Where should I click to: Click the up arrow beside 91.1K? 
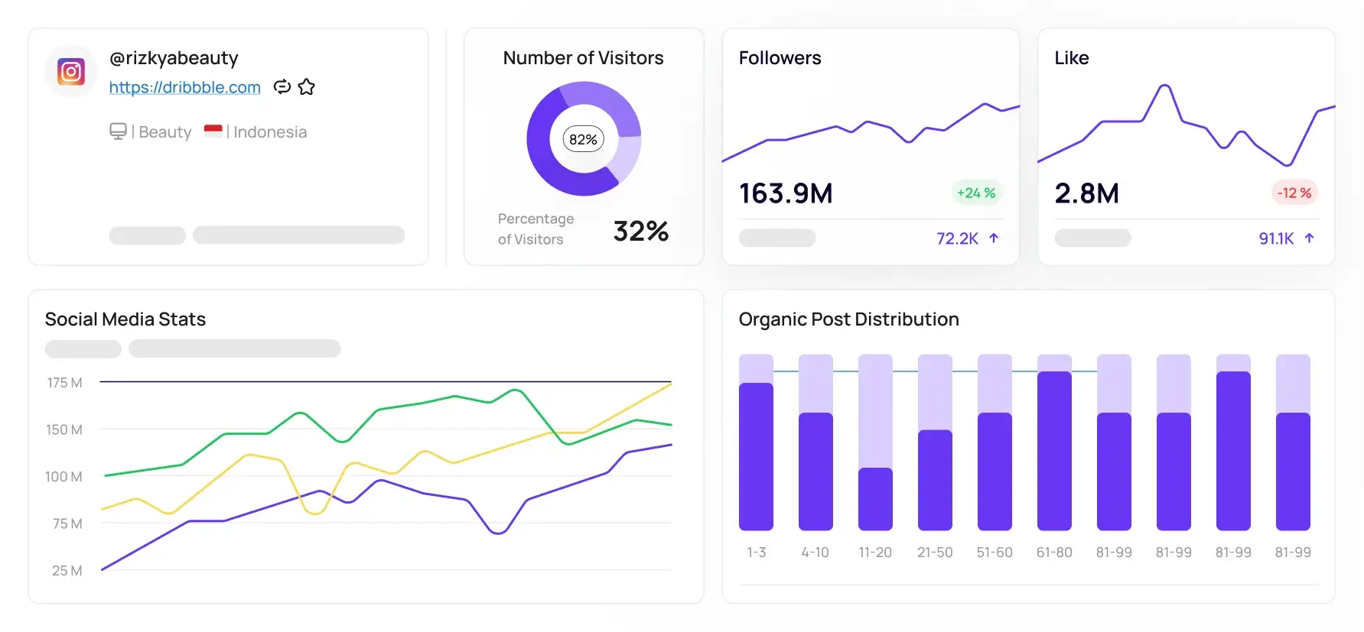click(x=1309, y=238)
